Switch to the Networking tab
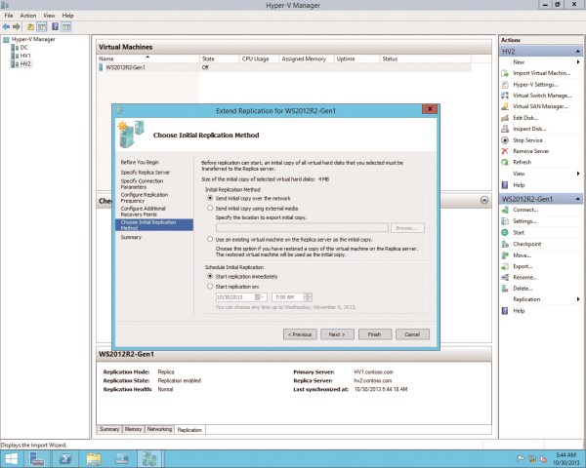The width and height of the screenshot is (586, 468). coord(159,429)
